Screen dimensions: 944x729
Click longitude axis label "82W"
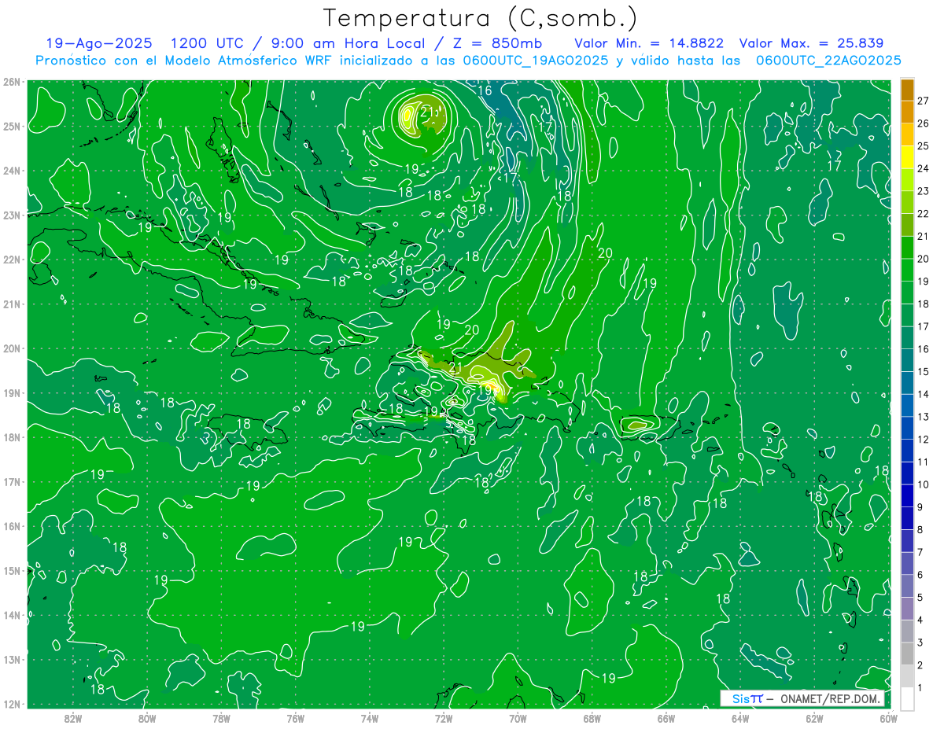coord(73,718)
